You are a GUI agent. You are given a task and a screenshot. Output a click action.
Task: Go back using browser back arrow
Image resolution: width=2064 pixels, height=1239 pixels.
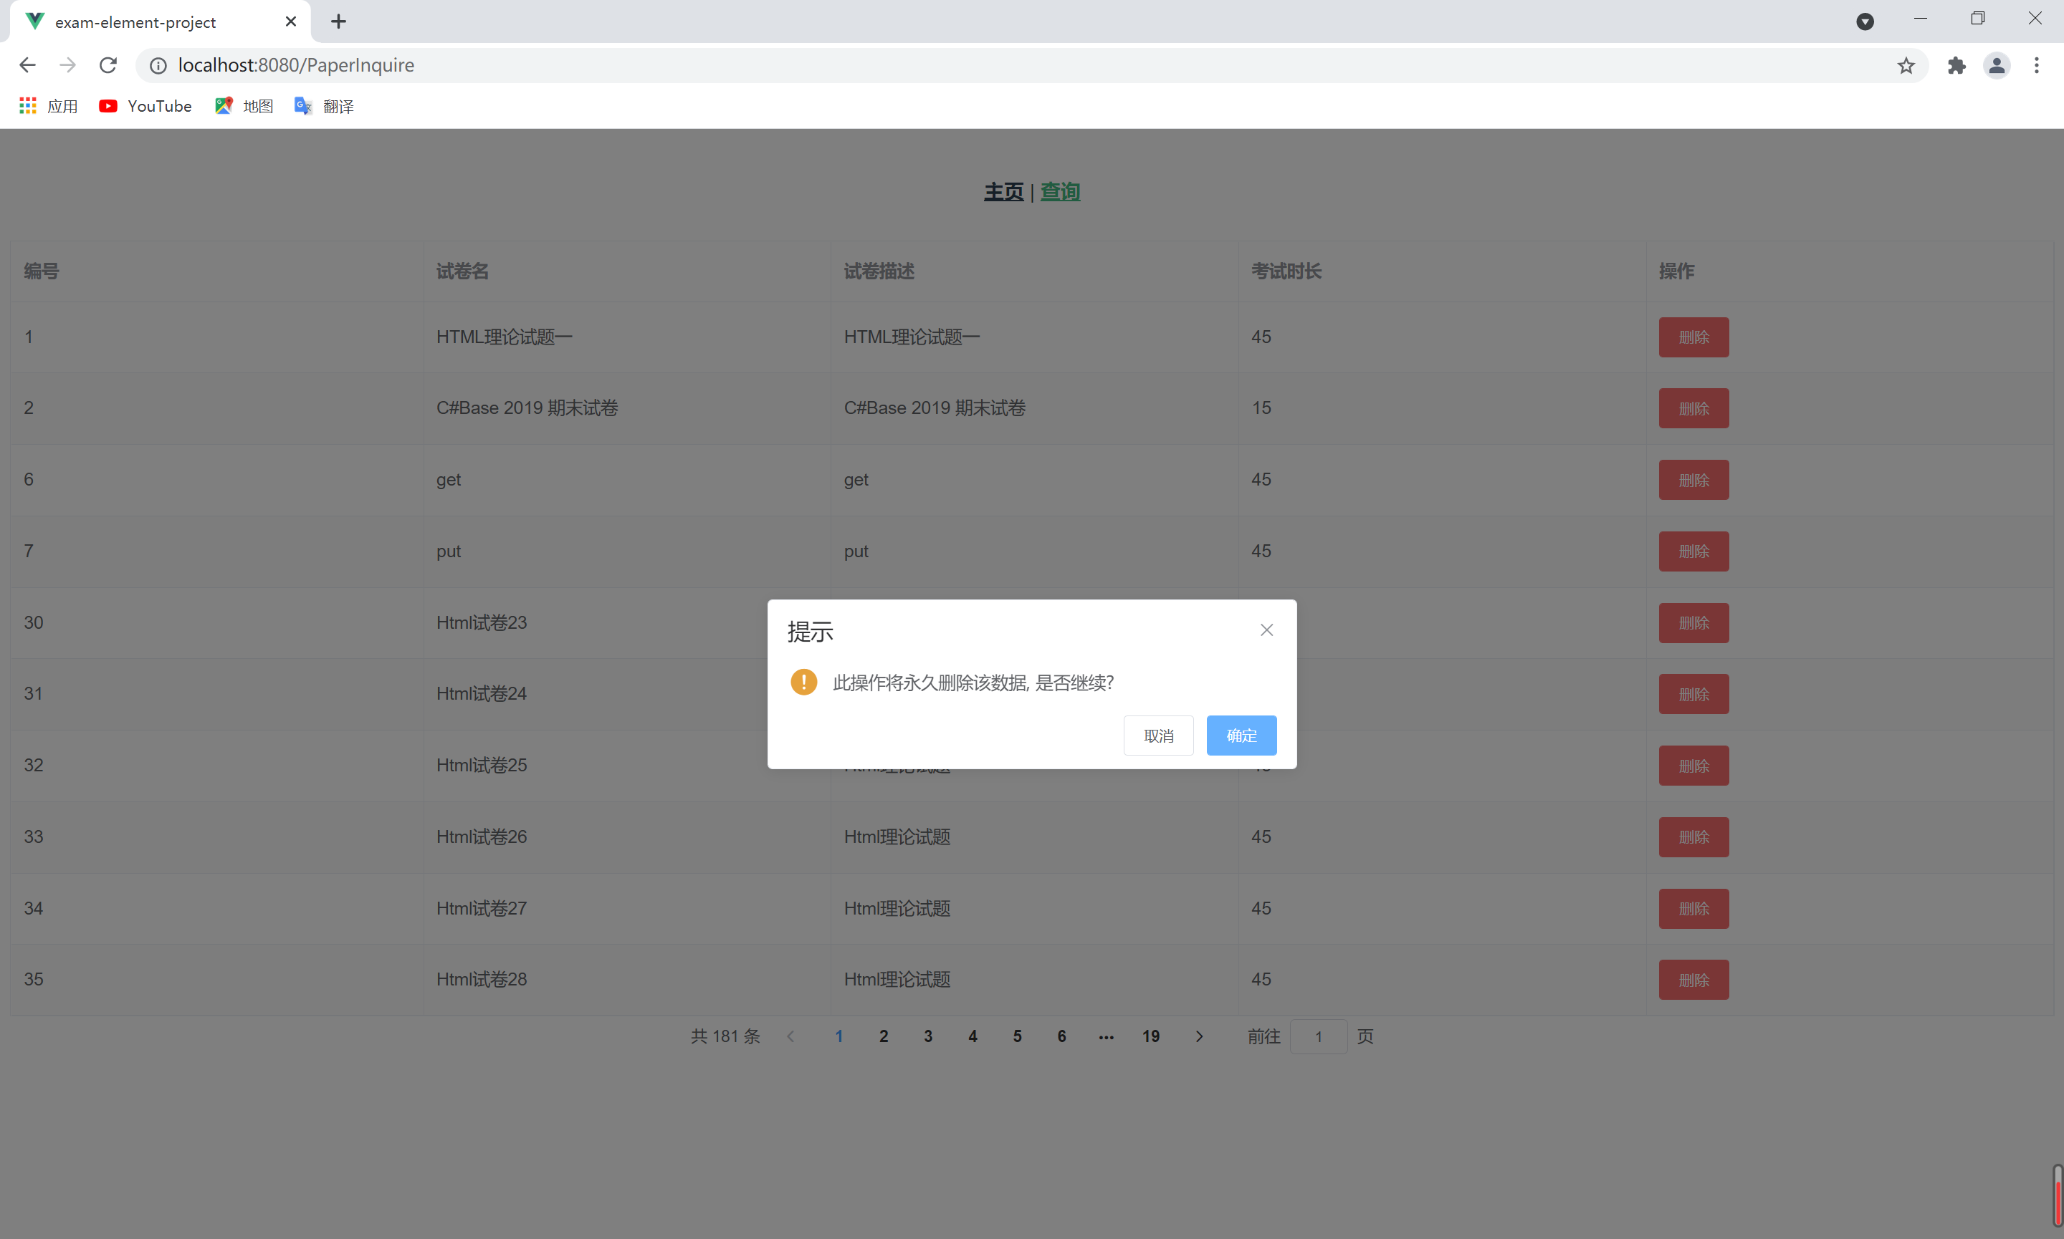click(x=27, y=65)
